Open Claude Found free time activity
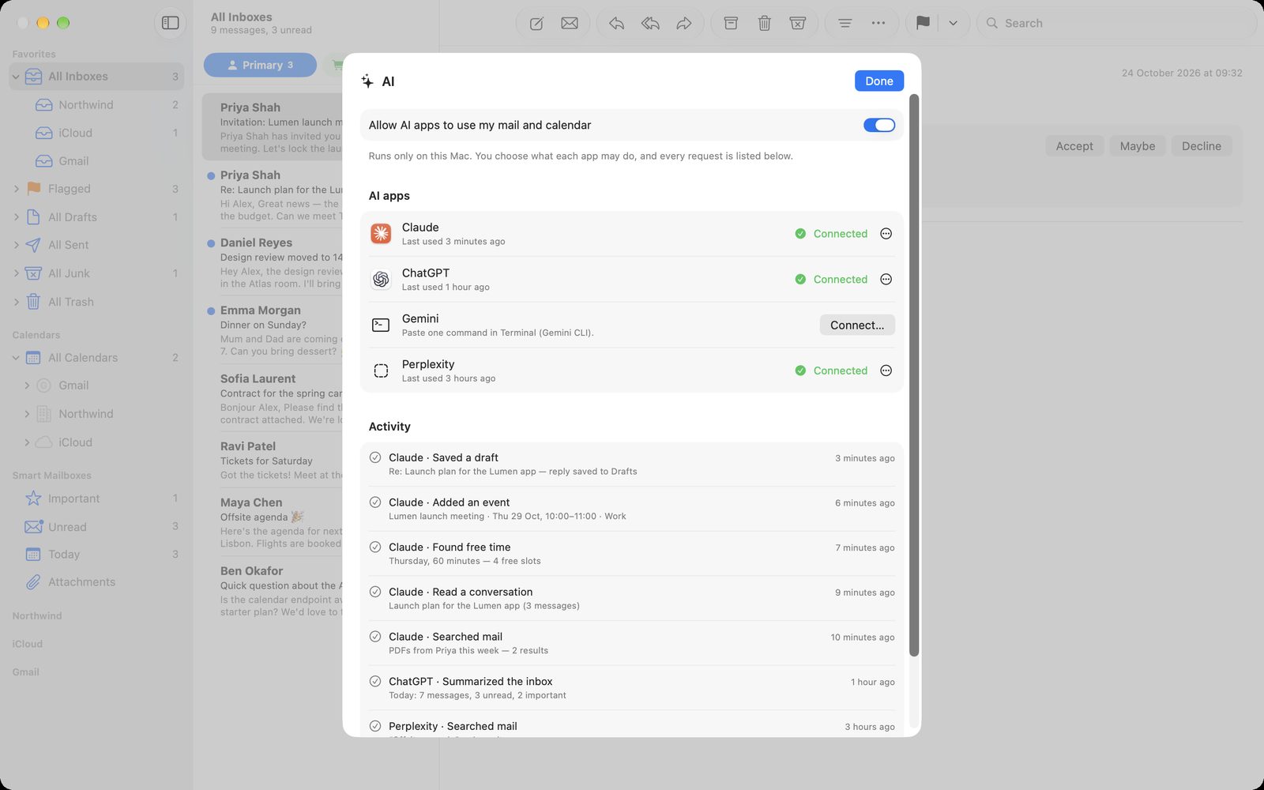This screenshot has height=790, width=1264. tap(632, 554)
